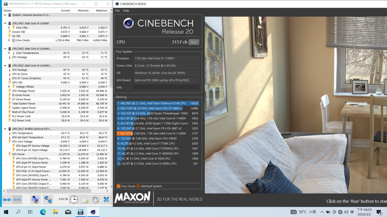The height and width of the screenshot is (217, 387).
Task: Select ranking entry Core i7-7700K
Action: 157,144
